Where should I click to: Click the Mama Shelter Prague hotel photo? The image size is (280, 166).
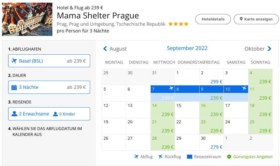click(x=27, y=19)
